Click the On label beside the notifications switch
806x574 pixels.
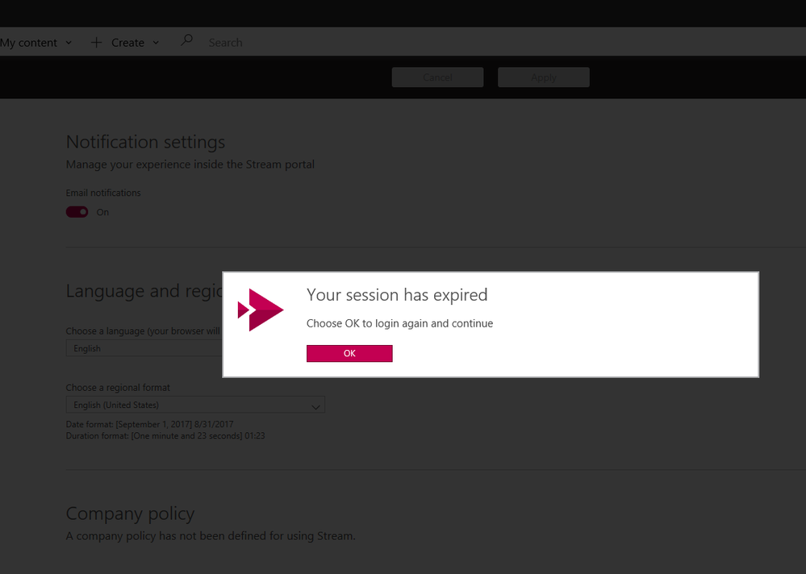[102, 212]
